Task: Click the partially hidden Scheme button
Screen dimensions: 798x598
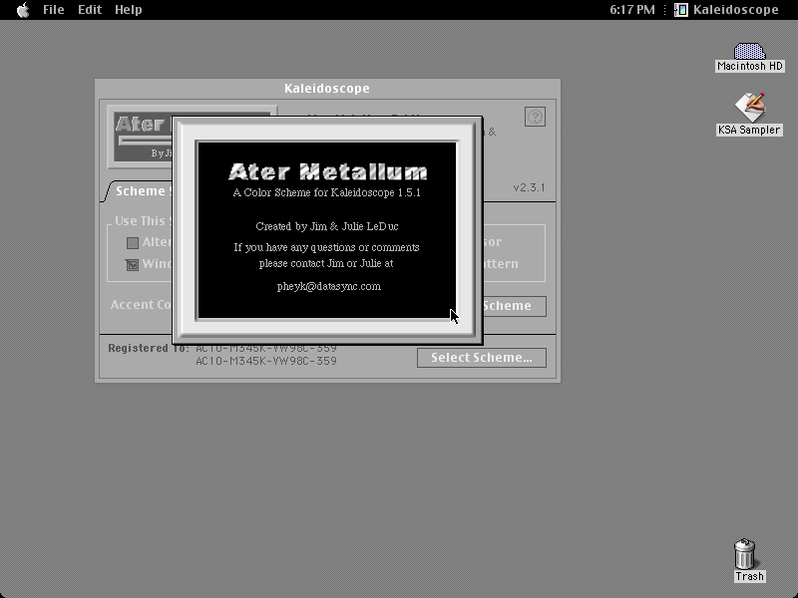Action: (x=514, y=306)
